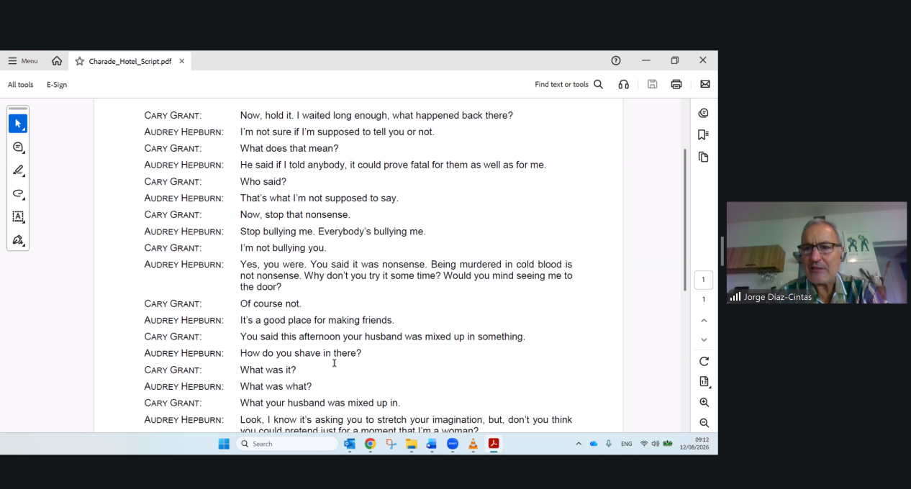Click the current page number box

coord(704,280)
